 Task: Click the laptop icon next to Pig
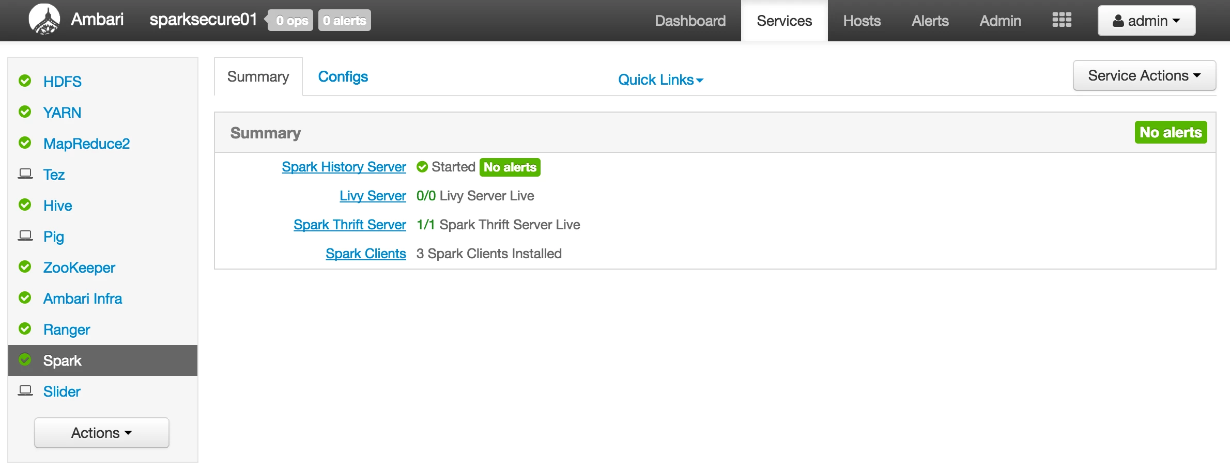click(25, 235)
